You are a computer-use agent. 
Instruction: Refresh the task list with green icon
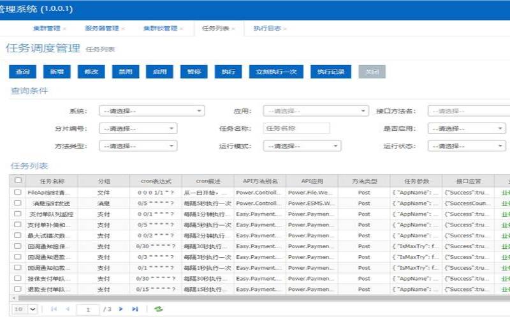coord(158,309)
